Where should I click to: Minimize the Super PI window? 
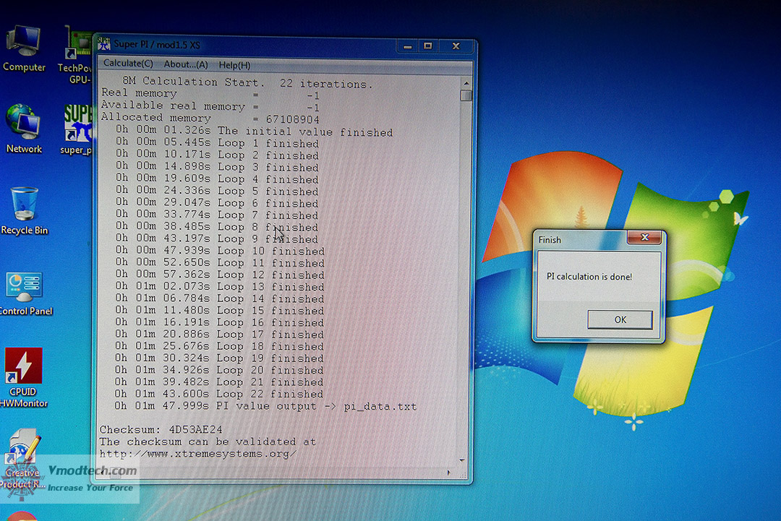[x=408, y=46]
